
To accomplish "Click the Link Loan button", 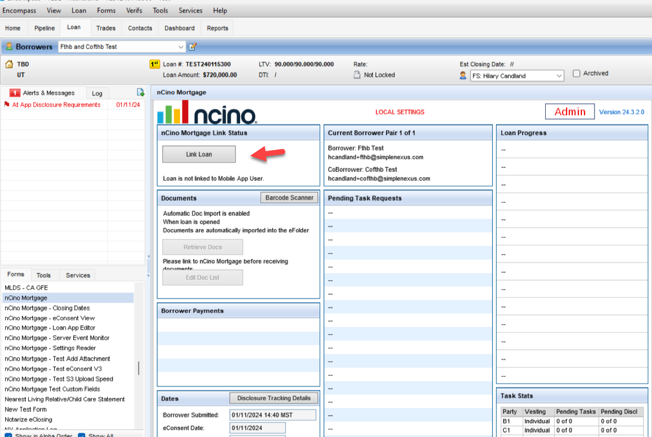I will tap(199, 154).
